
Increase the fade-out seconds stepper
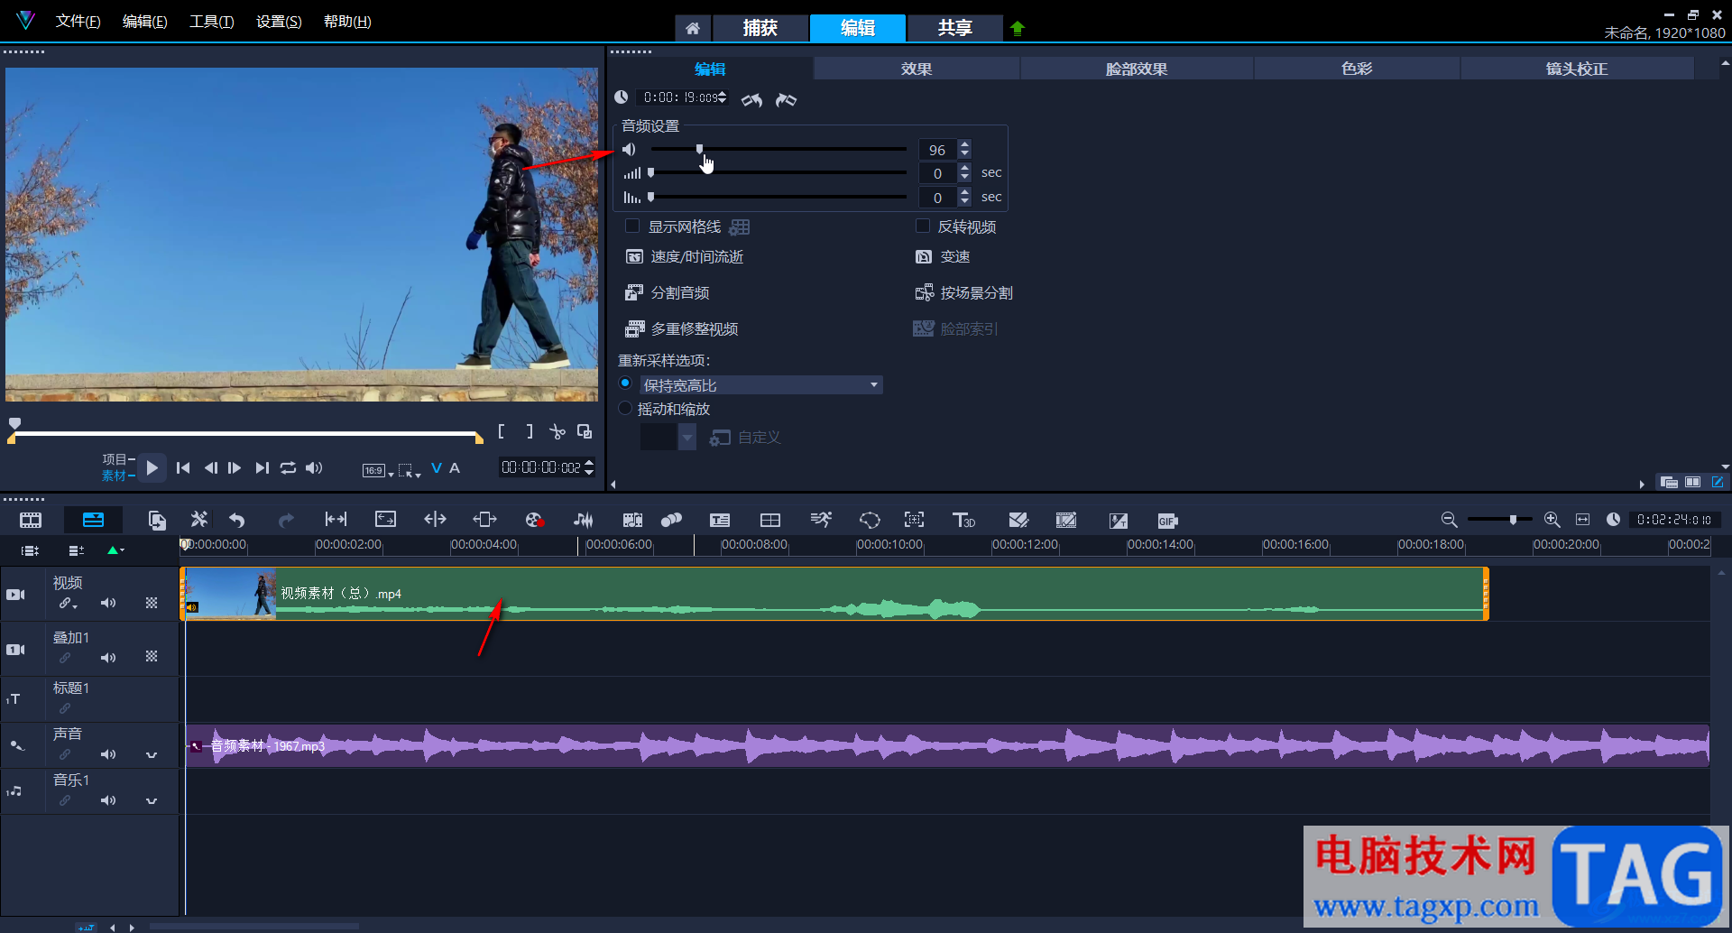(x=964, y=192)
